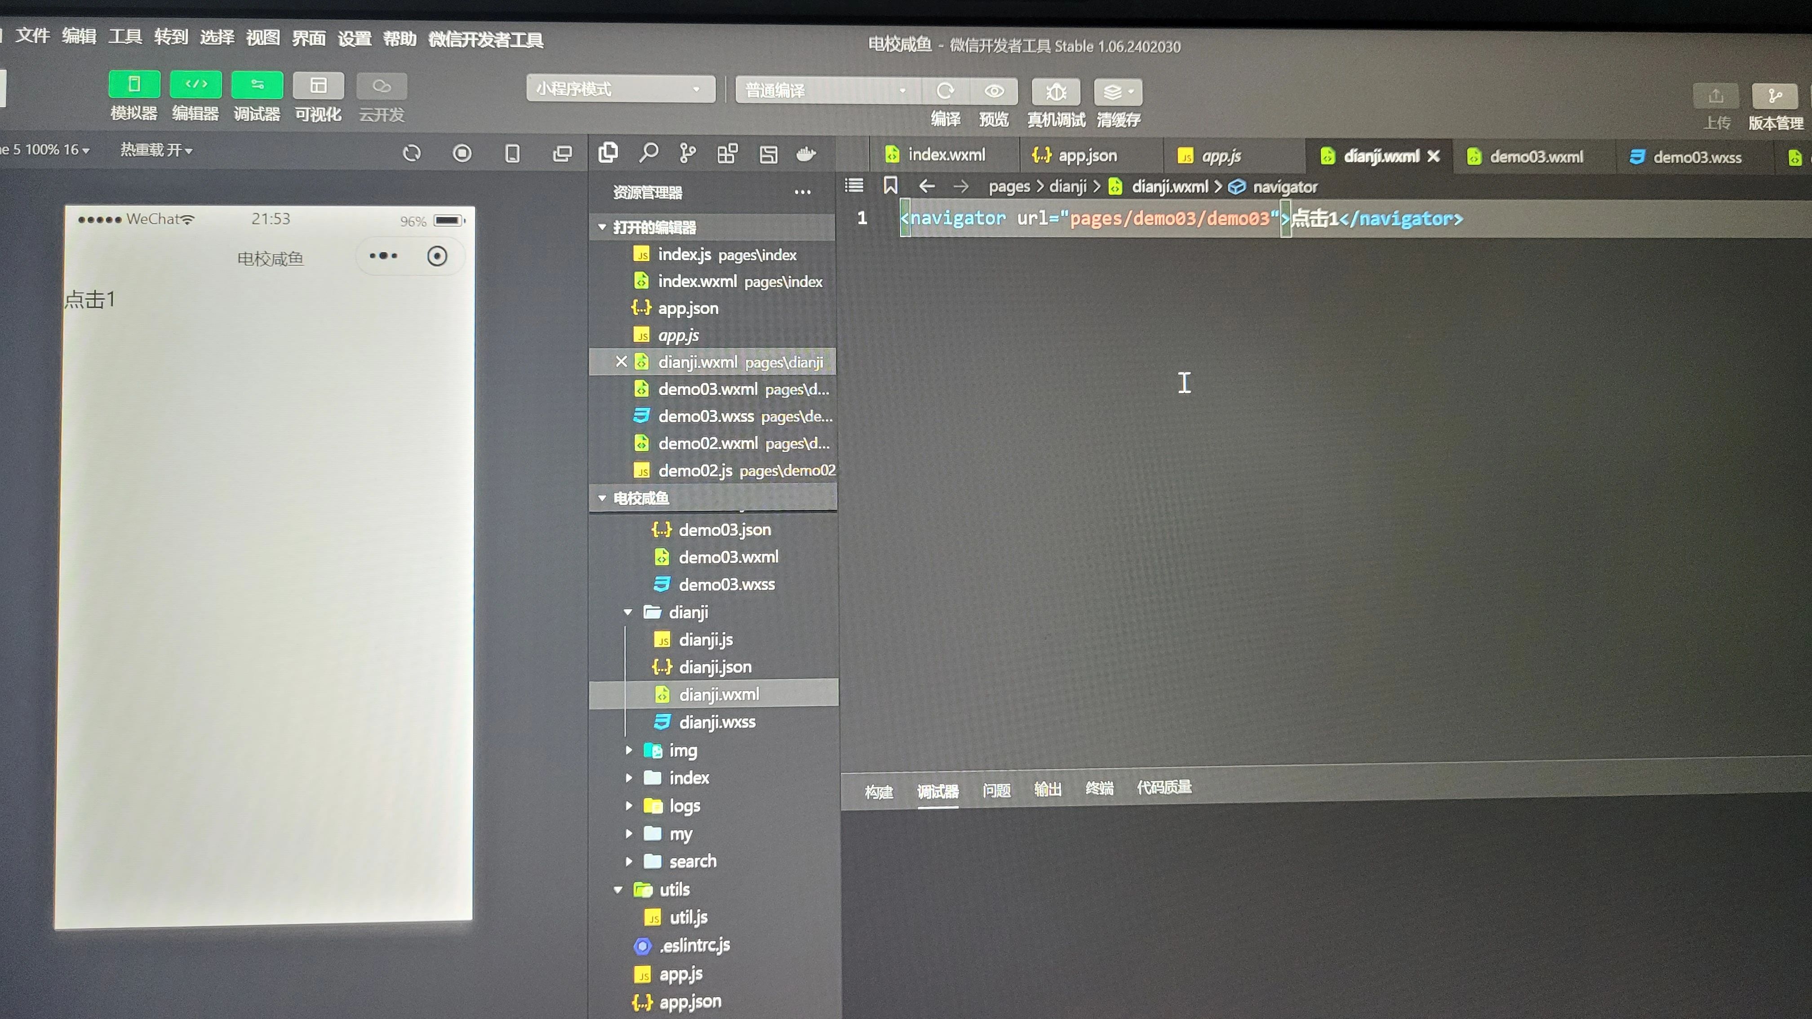Click the simulator stop record icon
The height and width of the screenshot is (1019, 1812).
click(462, 153)
